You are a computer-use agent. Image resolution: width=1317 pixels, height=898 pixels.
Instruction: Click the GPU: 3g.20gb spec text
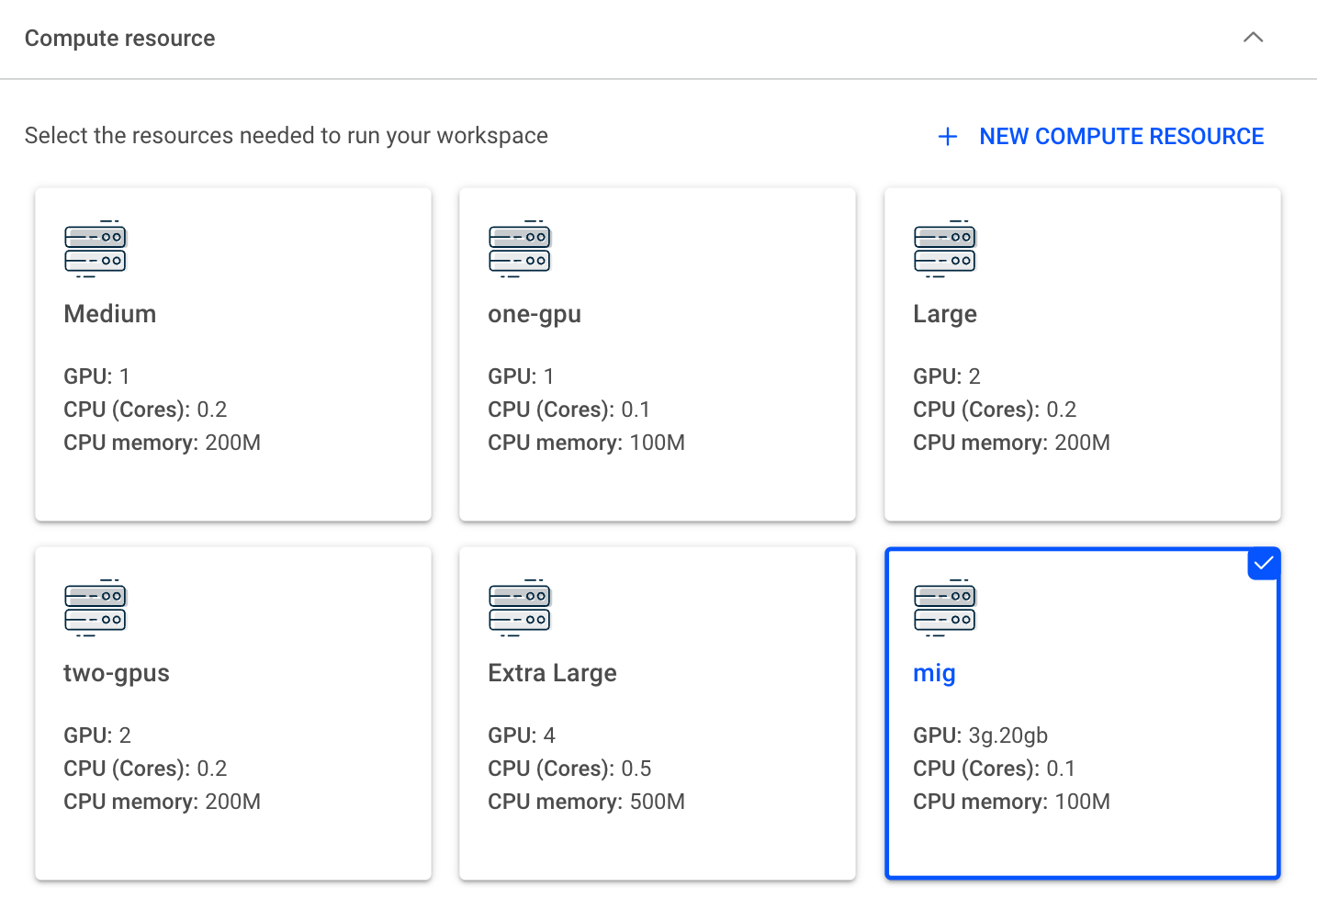[x=981, y=736]
